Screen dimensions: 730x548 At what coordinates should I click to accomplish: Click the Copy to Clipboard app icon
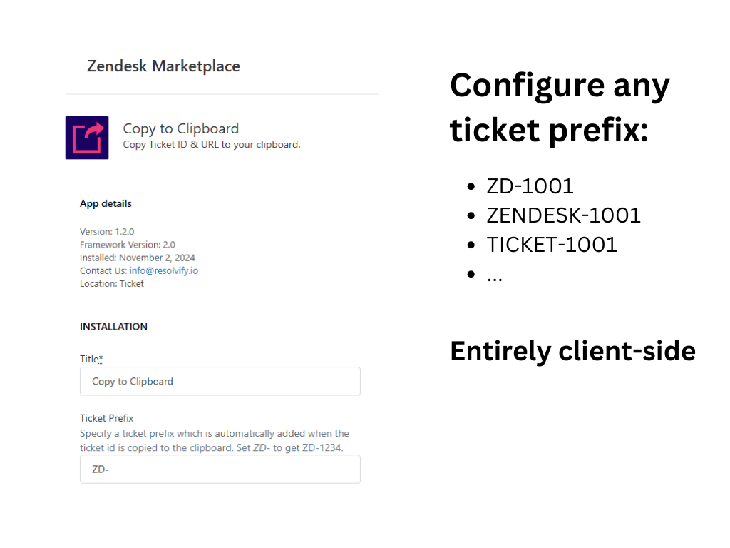point(87,138)
